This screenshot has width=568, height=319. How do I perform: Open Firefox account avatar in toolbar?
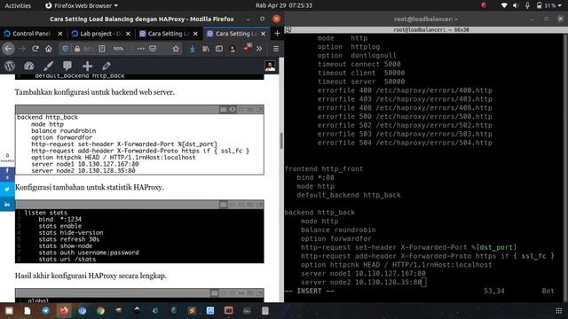pyautogui.click(x=233, y=49)
